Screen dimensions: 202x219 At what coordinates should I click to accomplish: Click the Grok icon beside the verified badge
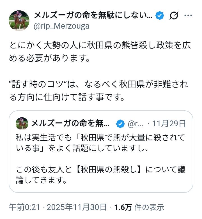click(174, 16)
